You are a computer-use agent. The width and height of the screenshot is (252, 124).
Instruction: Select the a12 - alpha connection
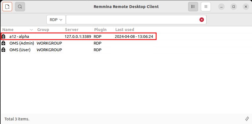(19, 37)
